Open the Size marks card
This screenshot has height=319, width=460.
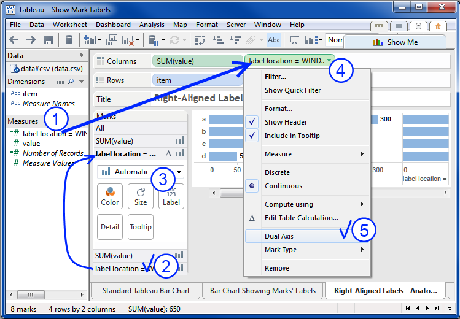(141, 196)
